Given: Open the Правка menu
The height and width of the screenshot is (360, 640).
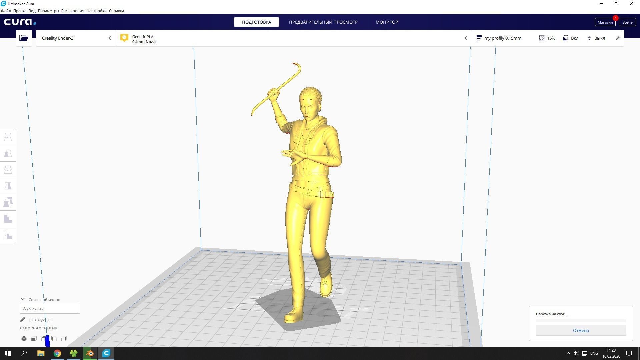Looking at the screenshot, I should (20, 11).
